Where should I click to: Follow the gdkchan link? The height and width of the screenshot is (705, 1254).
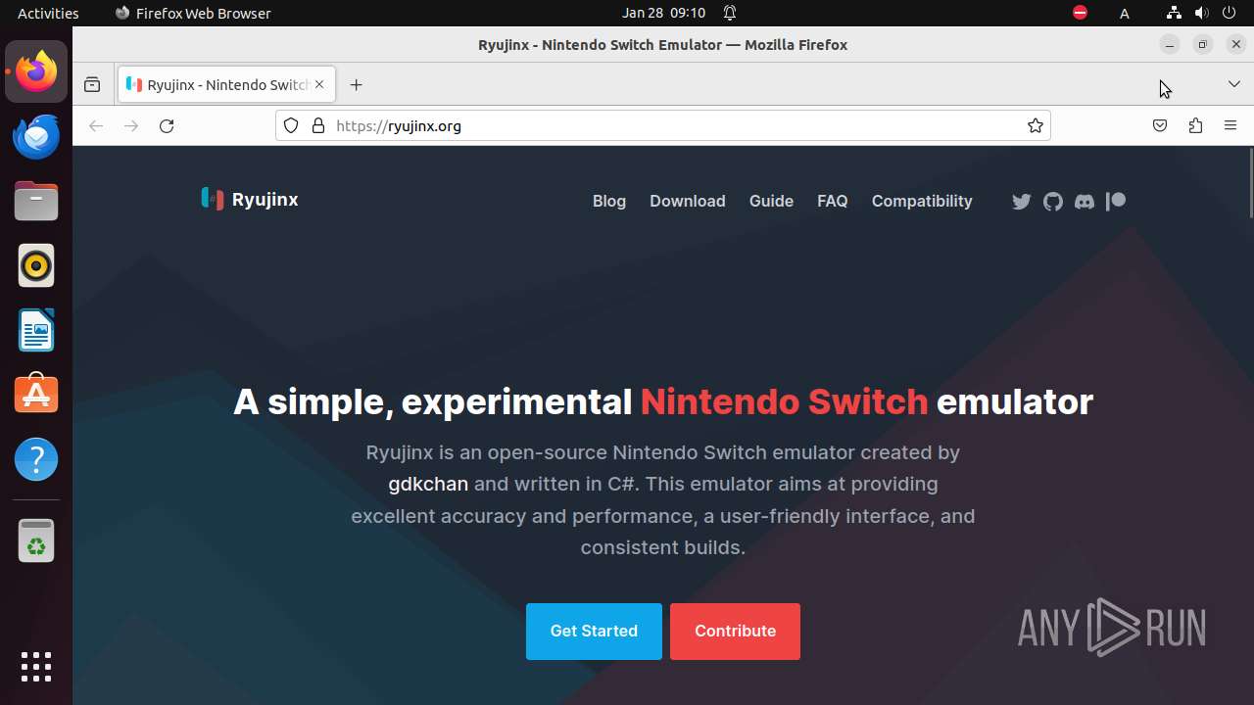428,484
